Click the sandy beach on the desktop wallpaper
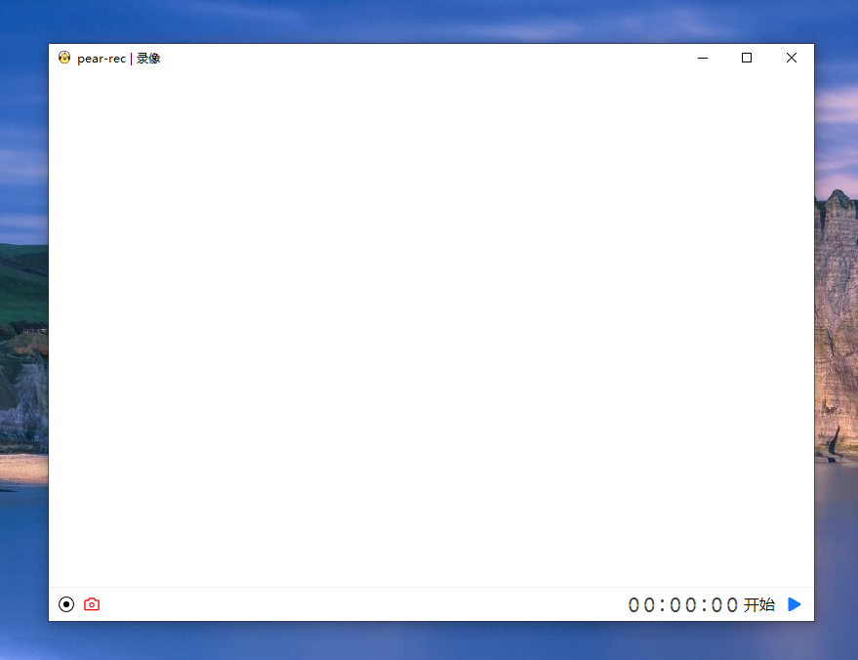 tap(23, 469)
